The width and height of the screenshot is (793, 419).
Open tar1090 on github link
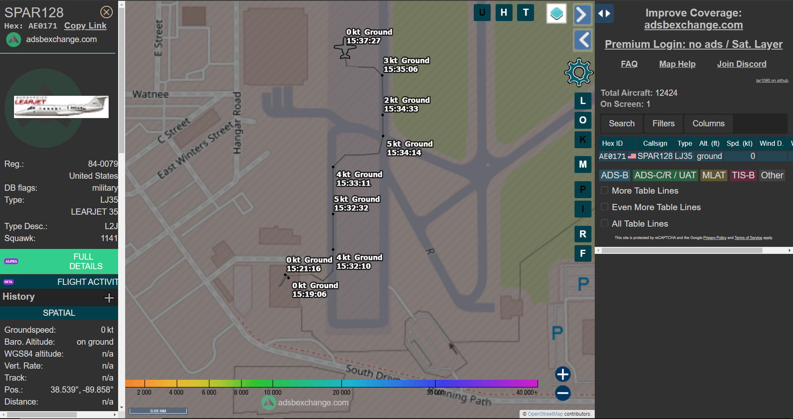pos(772,80)
